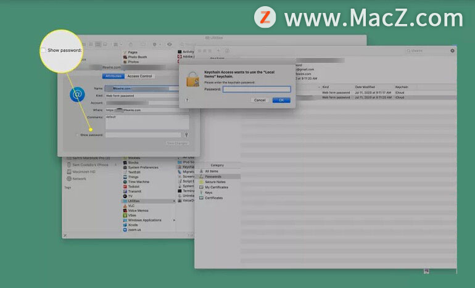Select Certificates category
The width and height of the screenshot is (475, 288).
click(x=213, y=198)
